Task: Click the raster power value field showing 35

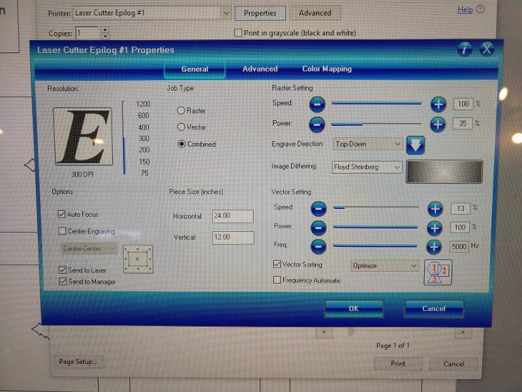Action: (463, 124)
